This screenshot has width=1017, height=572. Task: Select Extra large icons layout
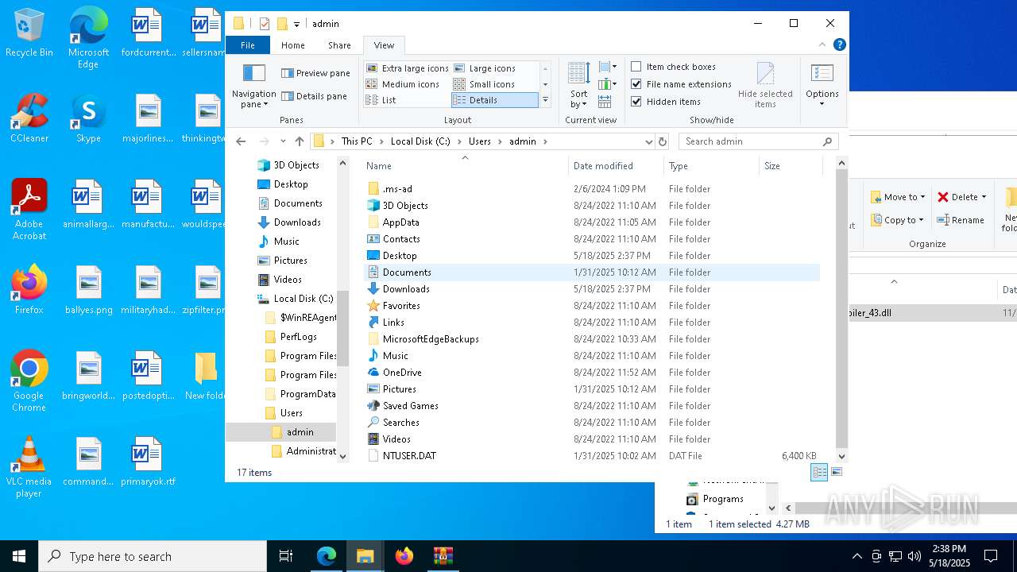coord(408,68)
